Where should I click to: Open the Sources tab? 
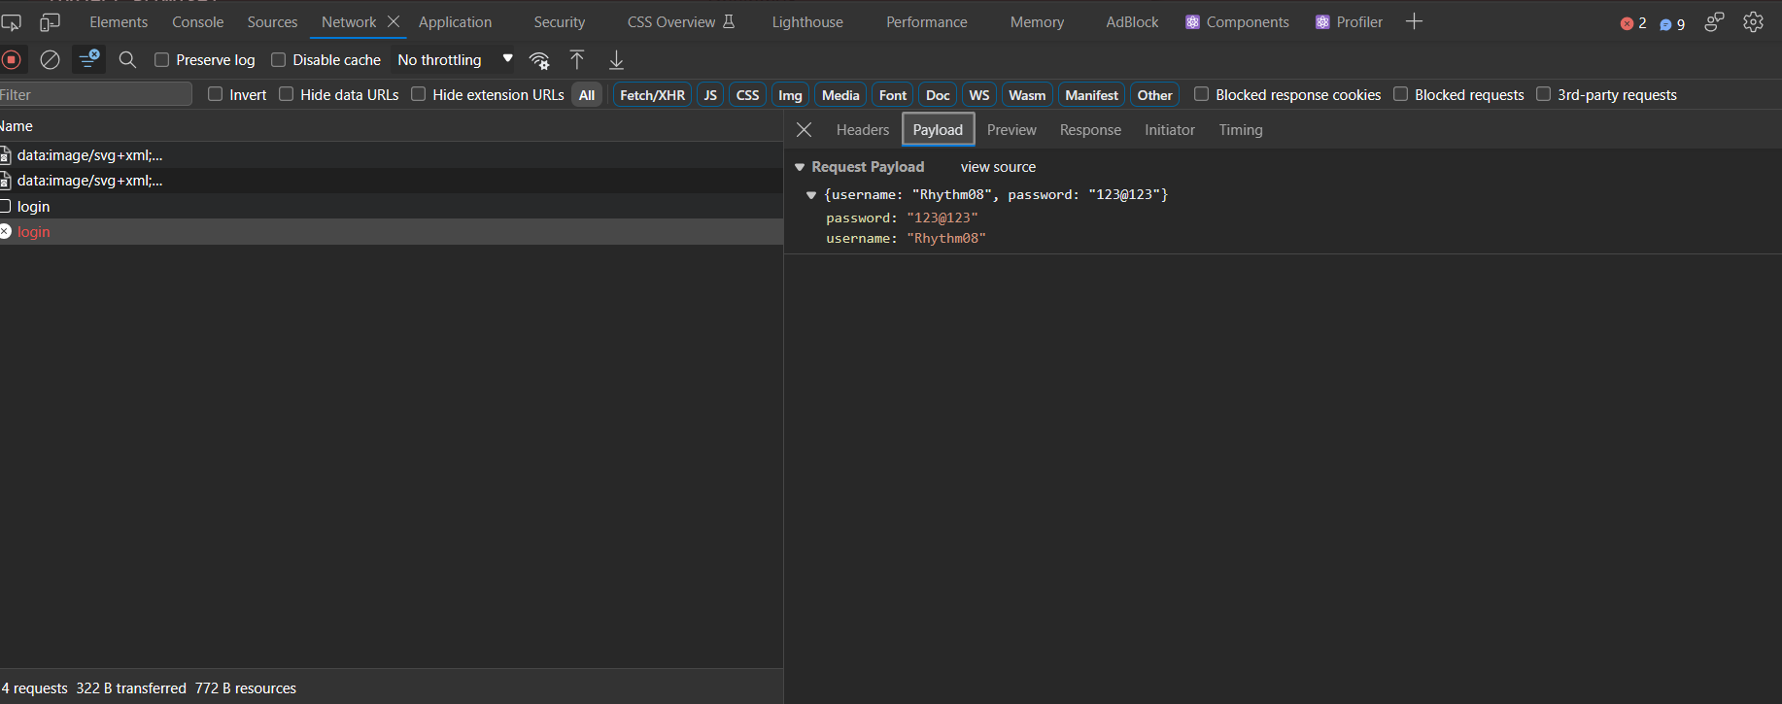pyautogui.click(x=272, y=21)
